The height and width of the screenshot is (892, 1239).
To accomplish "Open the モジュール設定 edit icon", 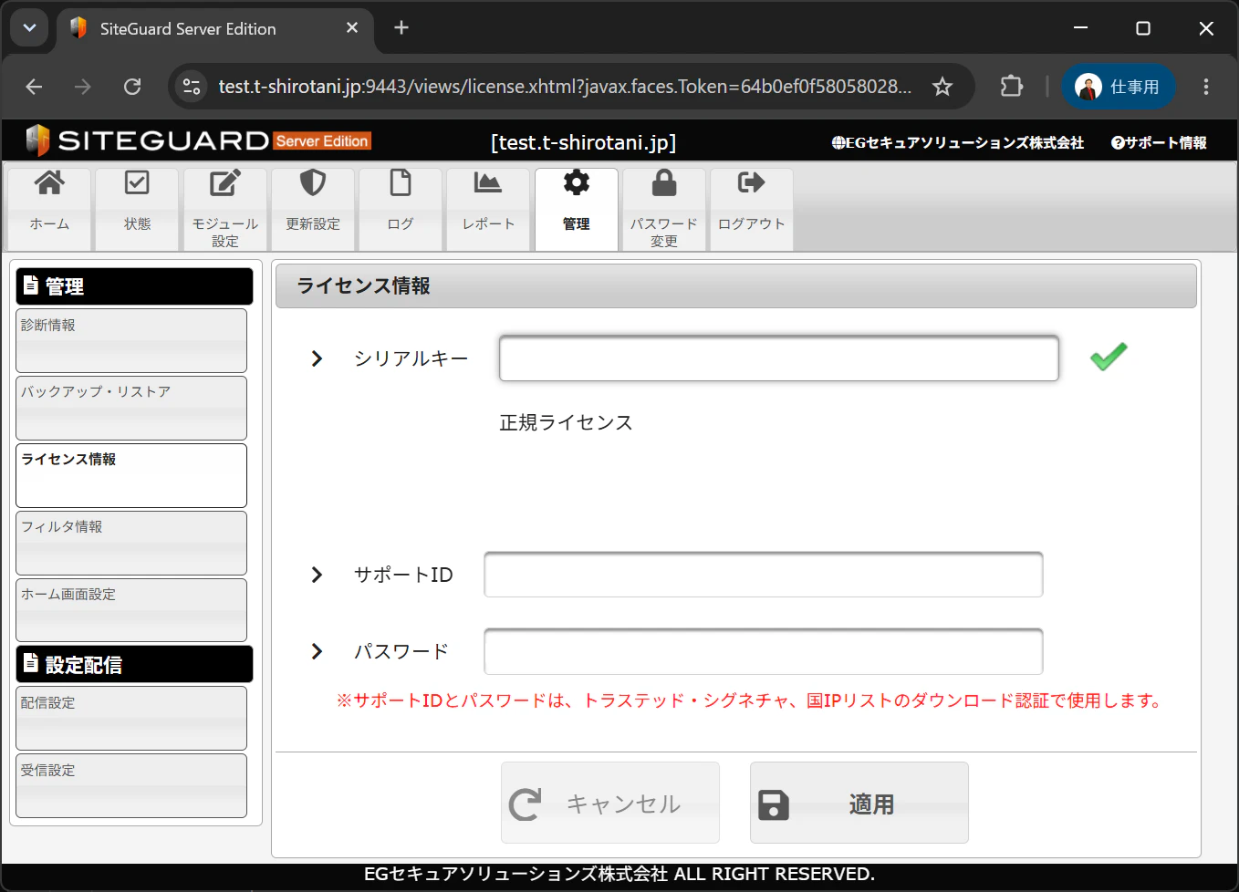I will [225, 183].
